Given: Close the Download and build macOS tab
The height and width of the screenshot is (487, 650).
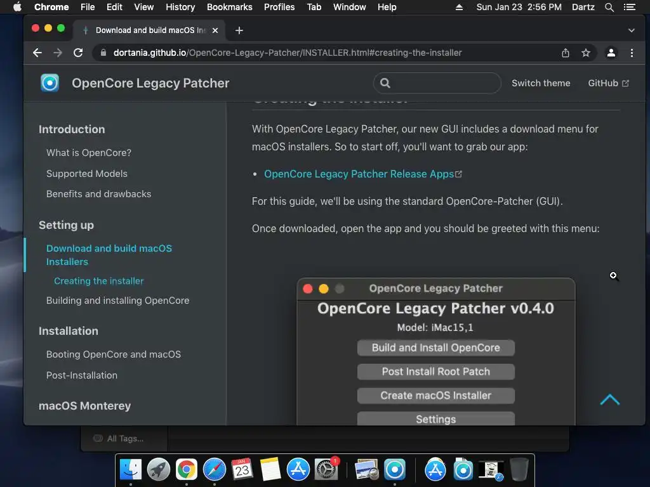Looking at the screenshot, I should (215, 30).
